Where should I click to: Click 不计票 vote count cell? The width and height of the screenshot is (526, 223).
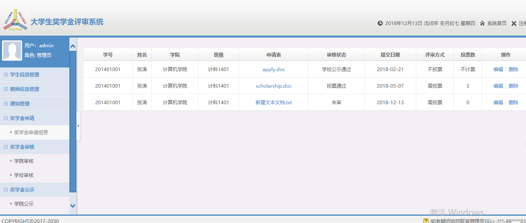[x=468, y=69]
